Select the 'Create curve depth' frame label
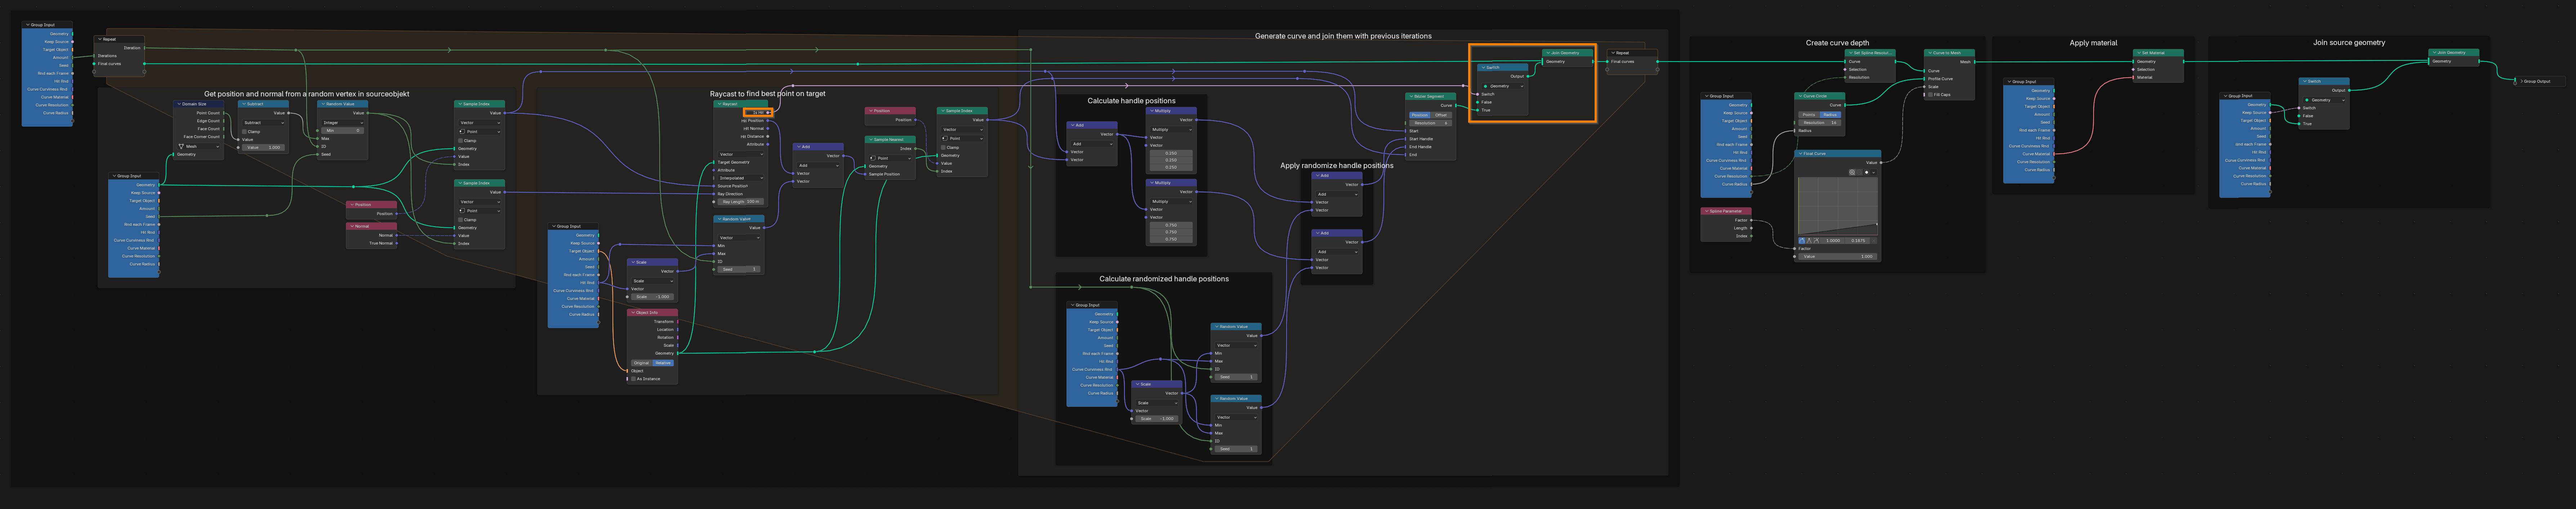2576x509 pixels. [1838, 43]
